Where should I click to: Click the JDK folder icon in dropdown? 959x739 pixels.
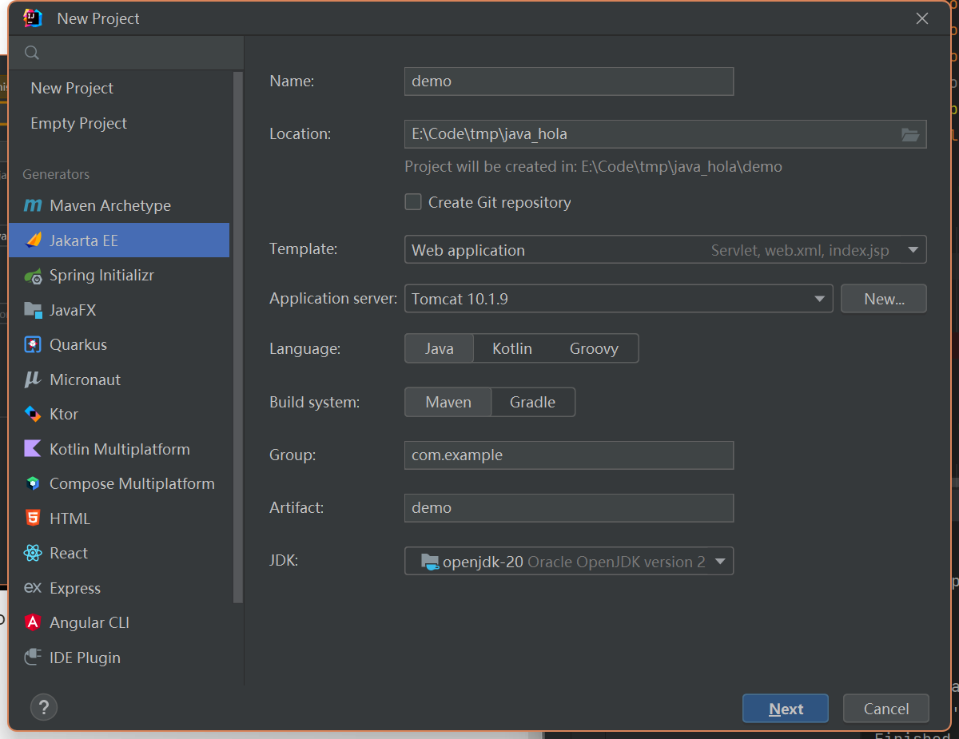pos(430,561)
